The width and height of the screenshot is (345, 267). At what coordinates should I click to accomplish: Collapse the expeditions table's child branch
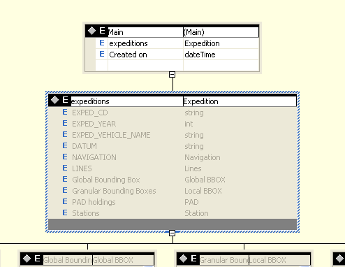tap(172, 233)
